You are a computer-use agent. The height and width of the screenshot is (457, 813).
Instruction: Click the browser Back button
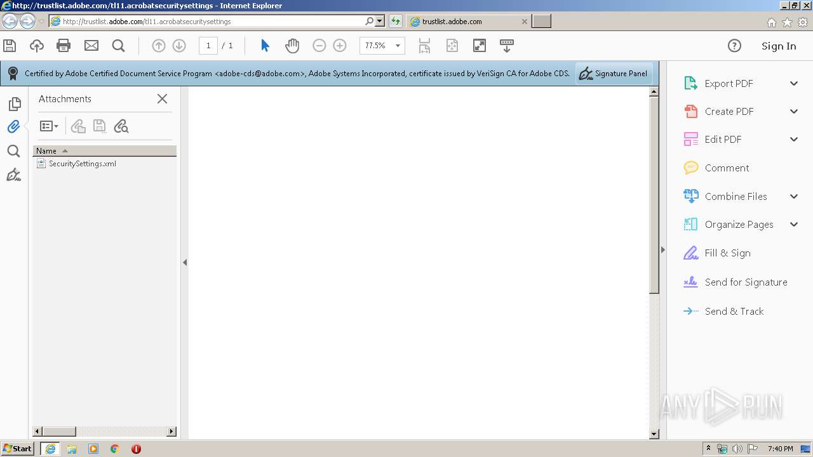[x=10, y=22]
